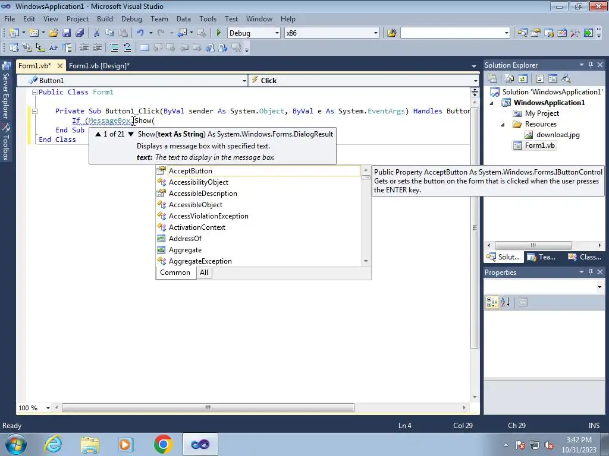Select download.jpg in Solution Explorer
609x456 pixels.
tap(558, 135)
